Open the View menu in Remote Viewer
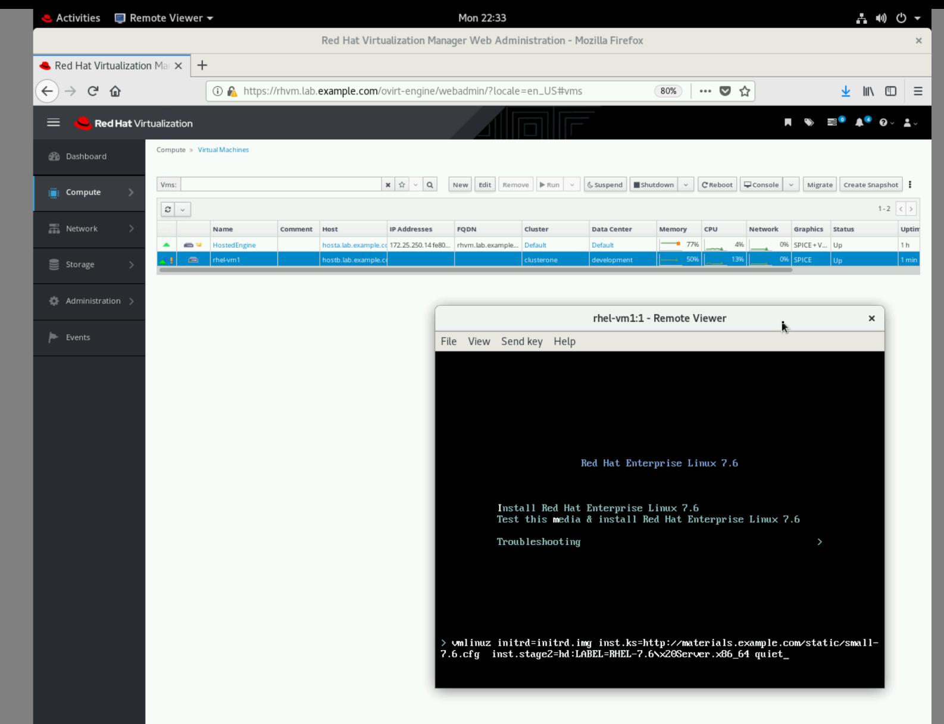 tap(479, 341)
